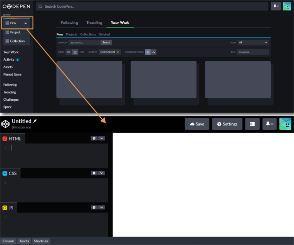Switch to list view icon
The width and height of the screenshot is (294, 245).
(75, 52)
